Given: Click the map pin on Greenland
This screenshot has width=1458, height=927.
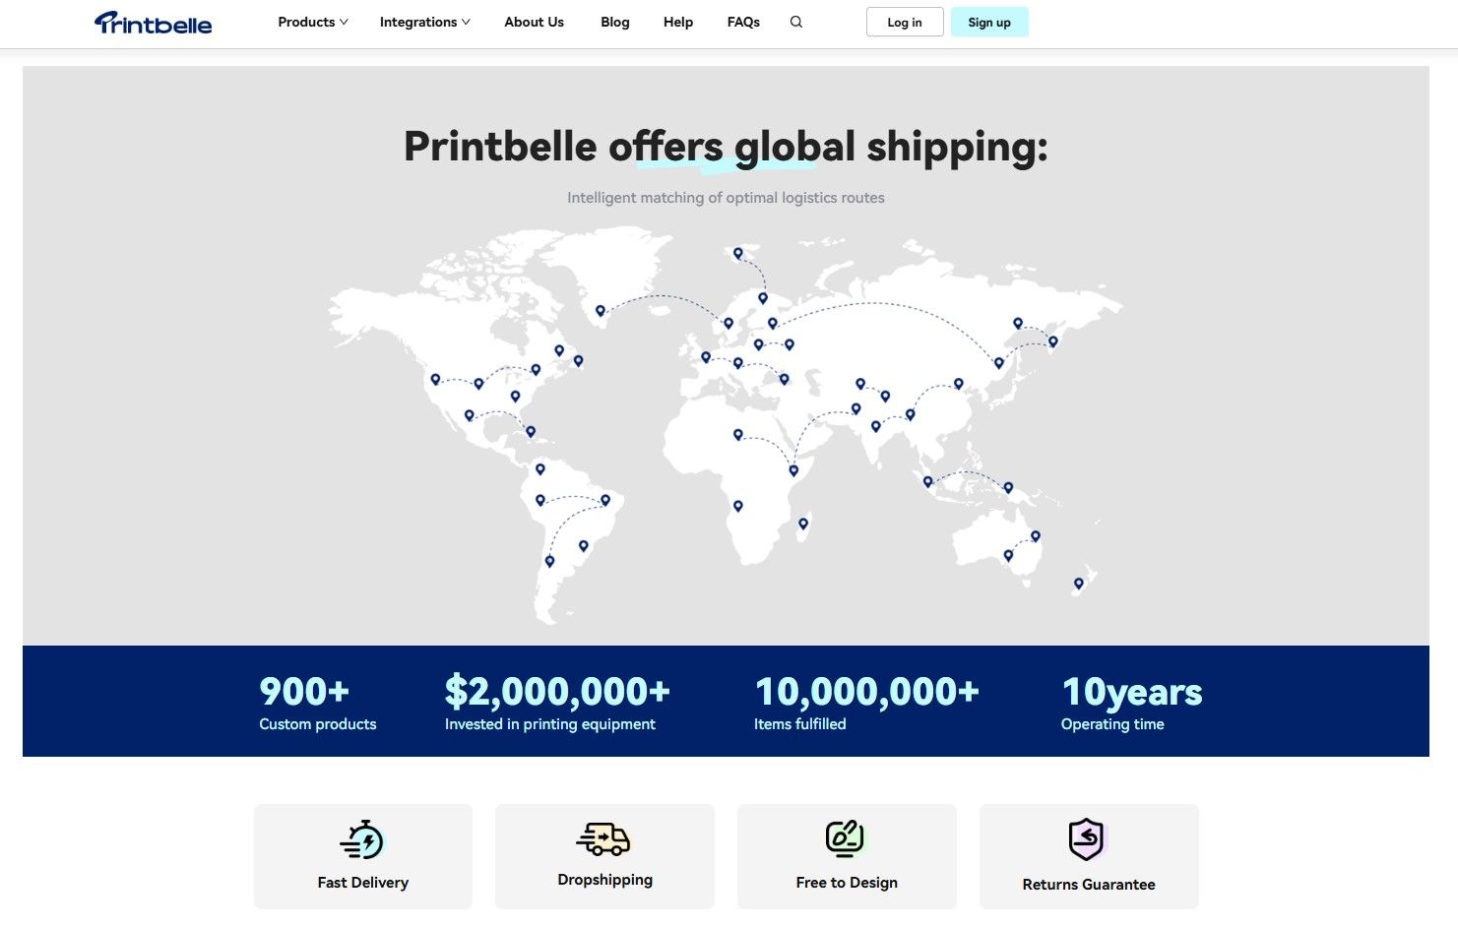Looking at the screenshot, I should pos(601,311).
